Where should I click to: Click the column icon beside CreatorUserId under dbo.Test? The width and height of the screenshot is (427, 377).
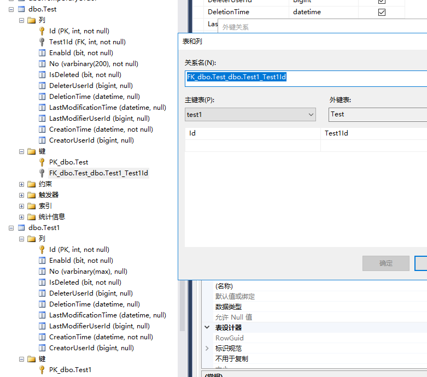click(42, 140)
